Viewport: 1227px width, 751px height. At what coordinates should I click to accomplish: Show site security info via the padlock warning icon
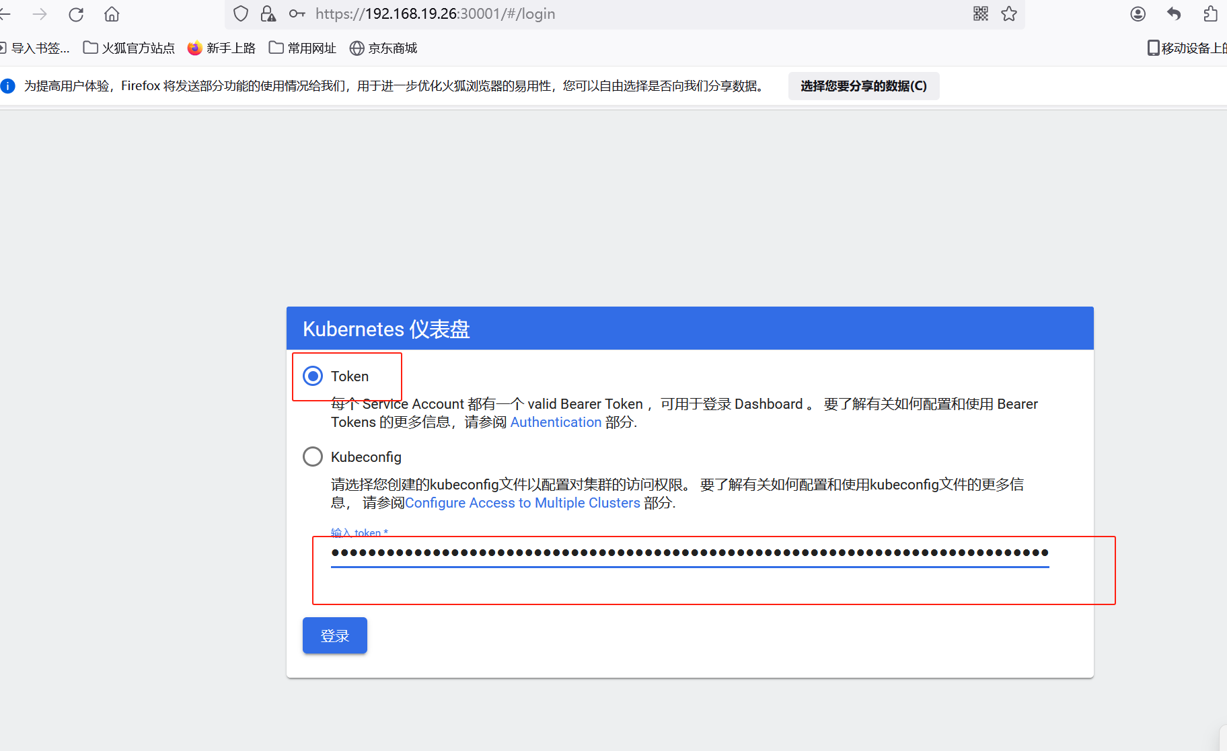268,13
